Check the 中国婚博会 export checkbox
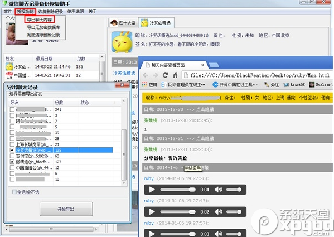 coord(12,168)
